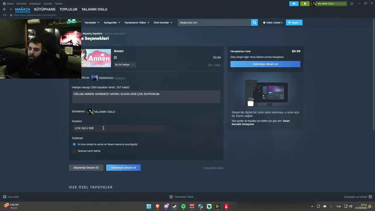The image size is (375, 211).
Task: Switch to the KÜTÜPHANE tab
Action: 45,9
